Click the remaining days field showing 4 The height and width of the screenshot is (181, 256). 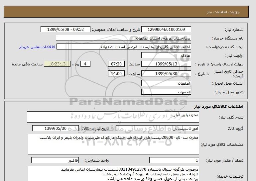click(x=85, y=64)
